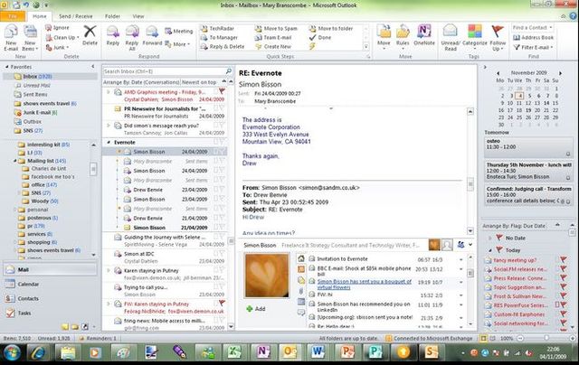Viewport: 579px width, 365px height.
Task: Open Microsoft Word from taskbar
Action: (x=318, y=352)
